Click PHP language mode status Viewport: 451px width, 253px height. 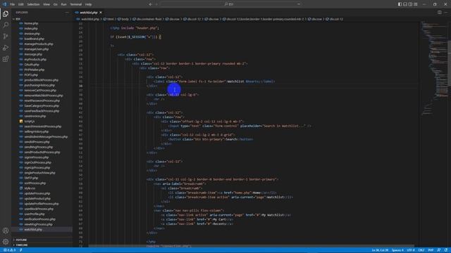[431, 250]
